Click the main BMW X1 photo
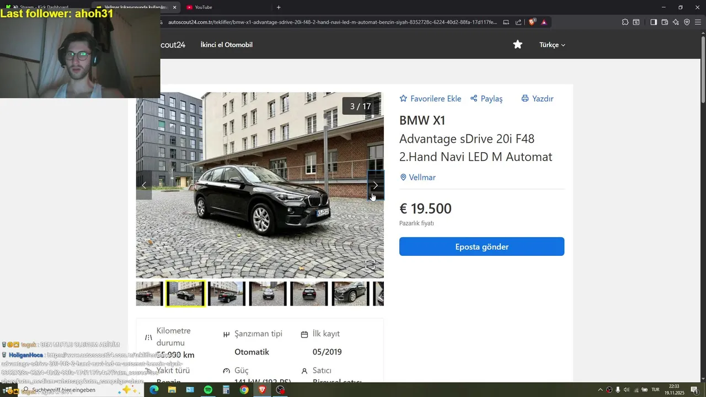The width and height of the screenshot is (706, 397). coord(260,185)
